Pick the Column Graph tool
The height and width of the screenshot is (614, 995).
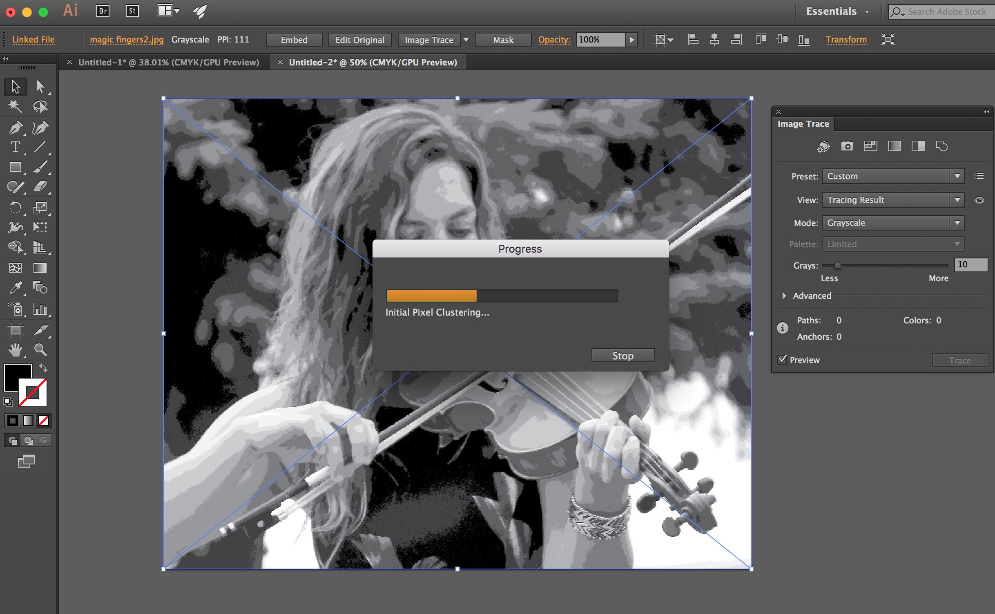pyautogui.click(x=40, y=309)
